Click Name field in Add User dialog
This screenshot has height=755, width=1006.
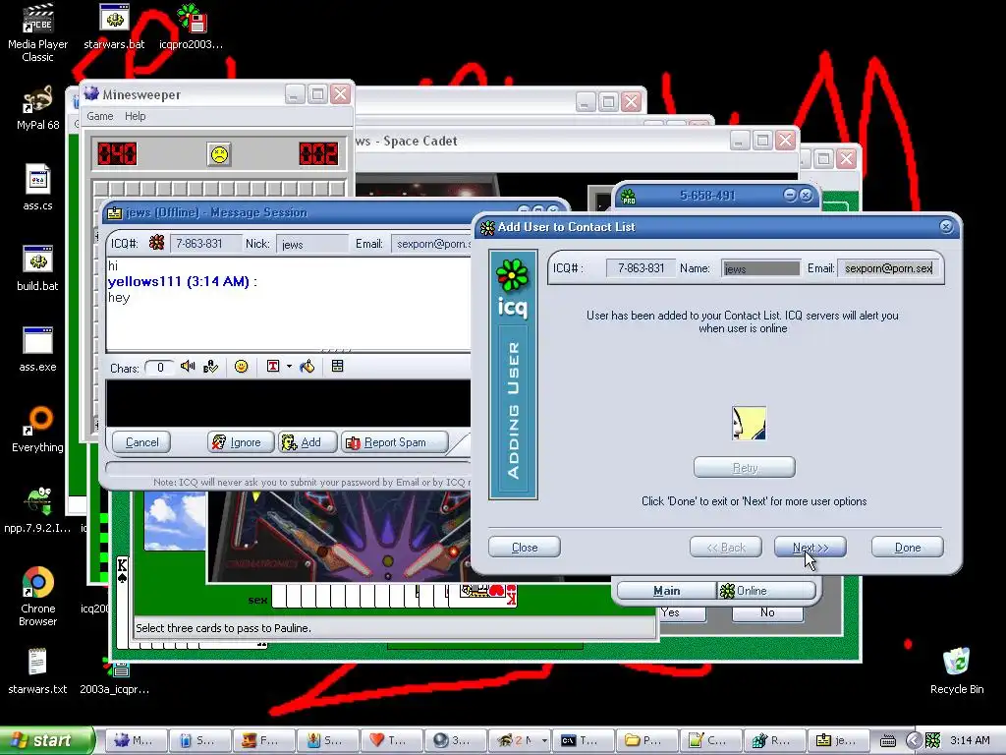tap(761, 268)
